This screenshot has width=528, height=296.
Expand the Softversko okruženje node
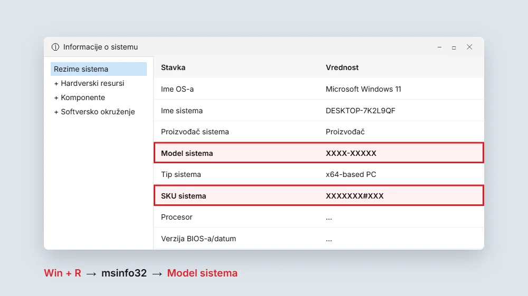click(x=56, y=112)
